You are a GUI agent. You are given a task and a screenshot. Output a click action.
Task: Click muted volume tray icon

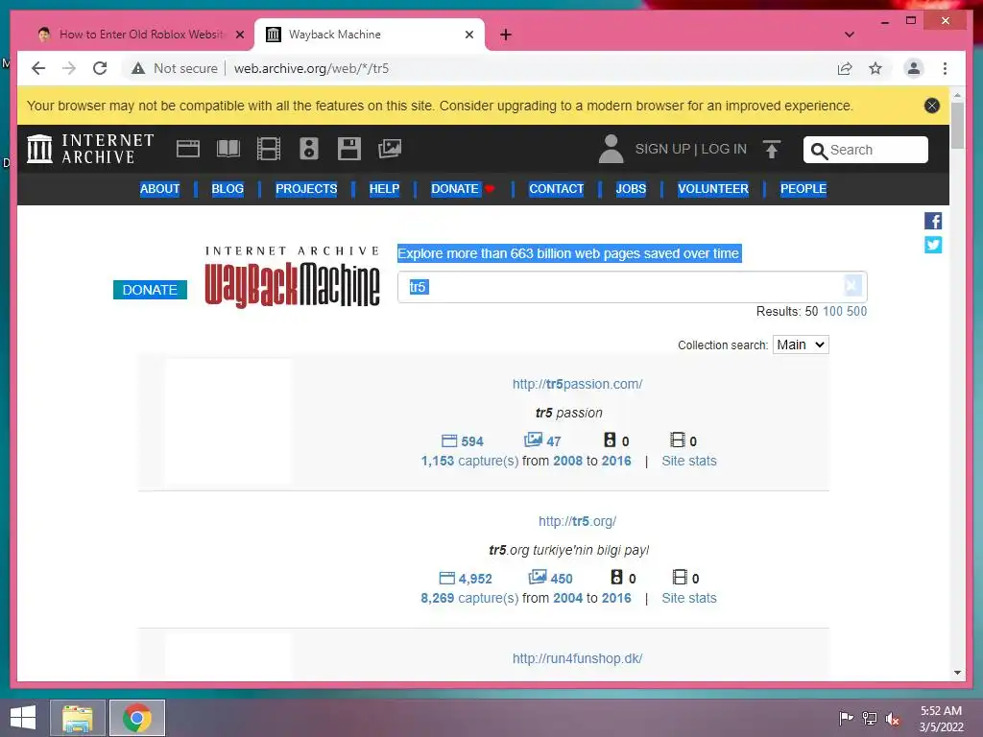click(x=893, y=718)
